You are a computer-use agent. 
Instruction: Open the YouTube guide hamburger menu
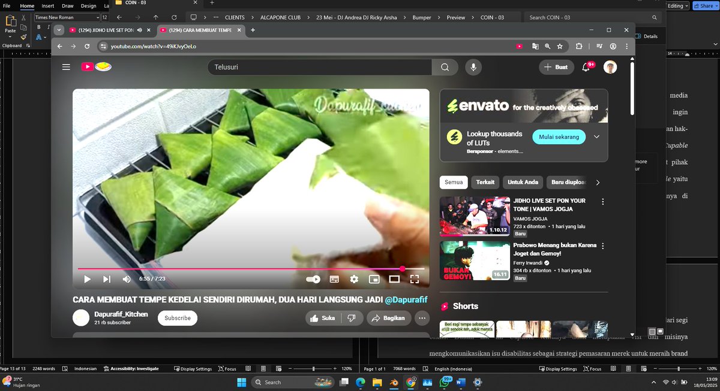point(66,67)
